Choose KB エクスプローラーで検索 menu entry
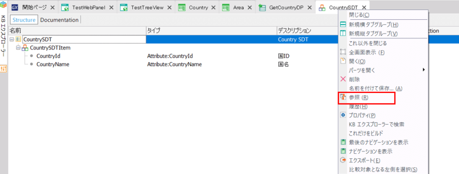 [383, 124]
